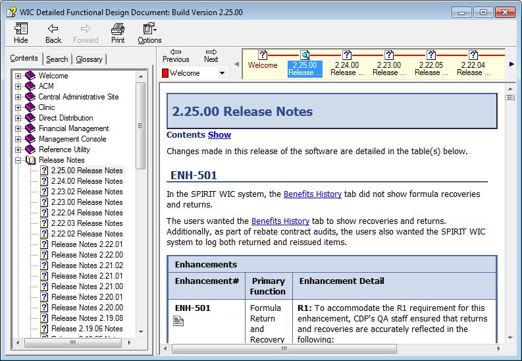Select the 2.22.05 Release icon in browse sequence
Image resolution: width=522 pixels, height=361 pixels.
click(x=431, y=55)
